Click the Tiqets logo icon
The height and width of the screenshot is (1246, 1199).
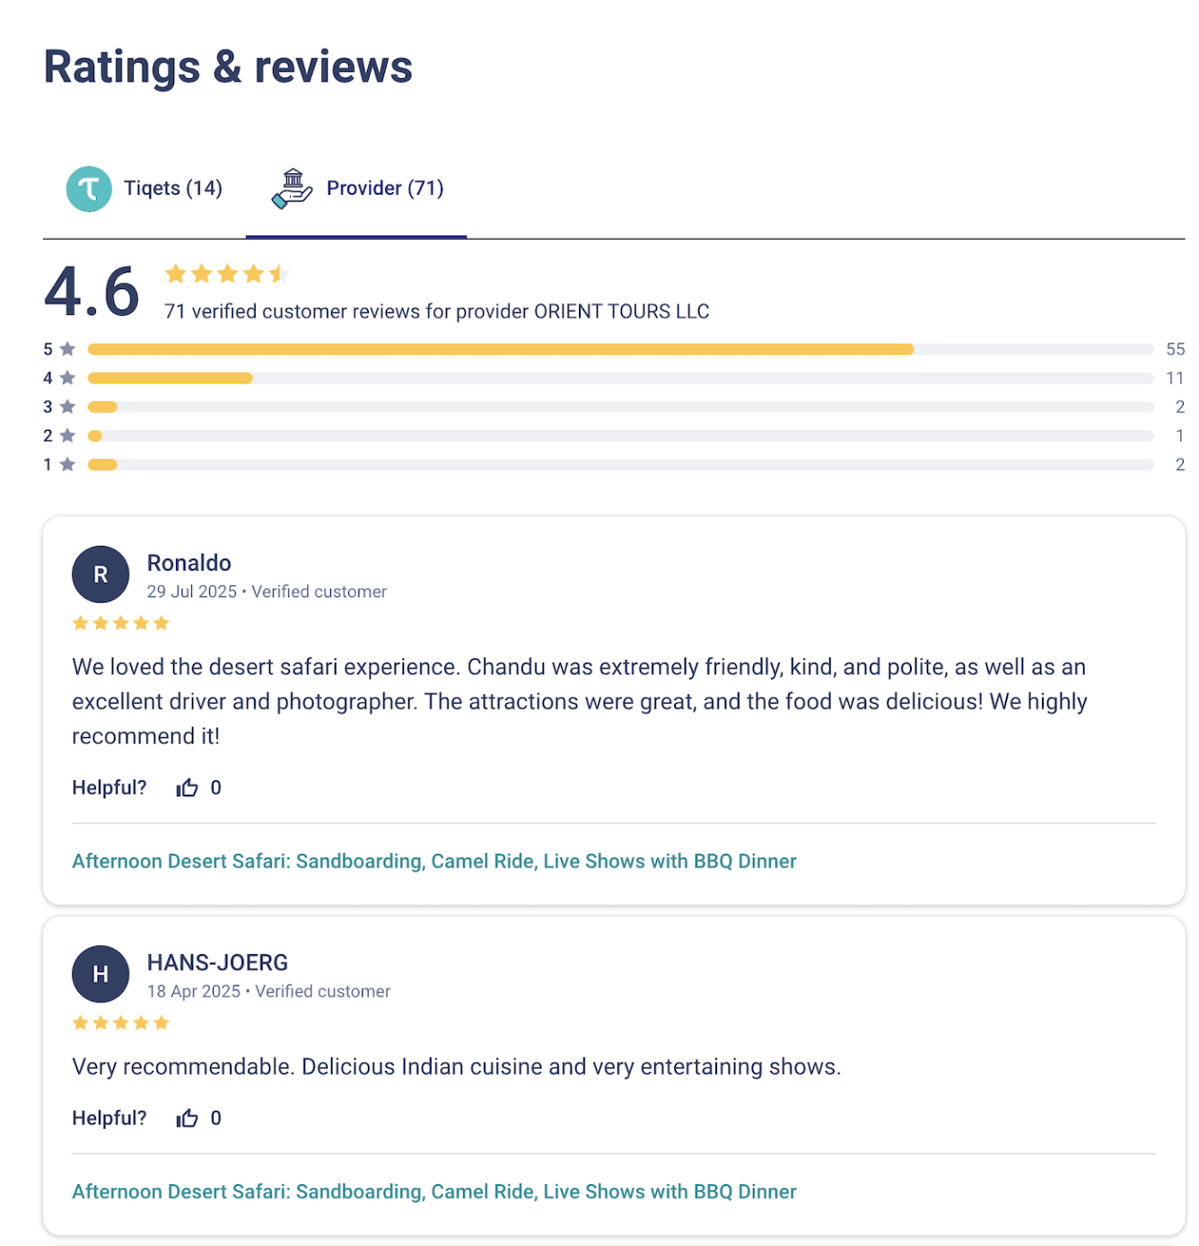(x=89, y=189)
